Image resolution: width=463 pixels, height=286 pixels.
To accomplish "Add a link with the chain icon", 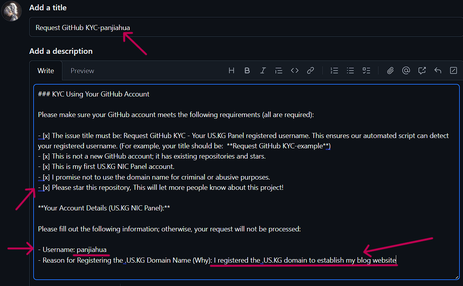I will coord(311,71).
